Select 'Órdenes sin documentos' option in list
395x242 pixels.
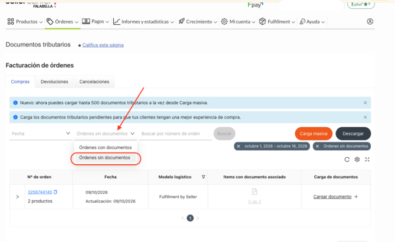[104, 158]
